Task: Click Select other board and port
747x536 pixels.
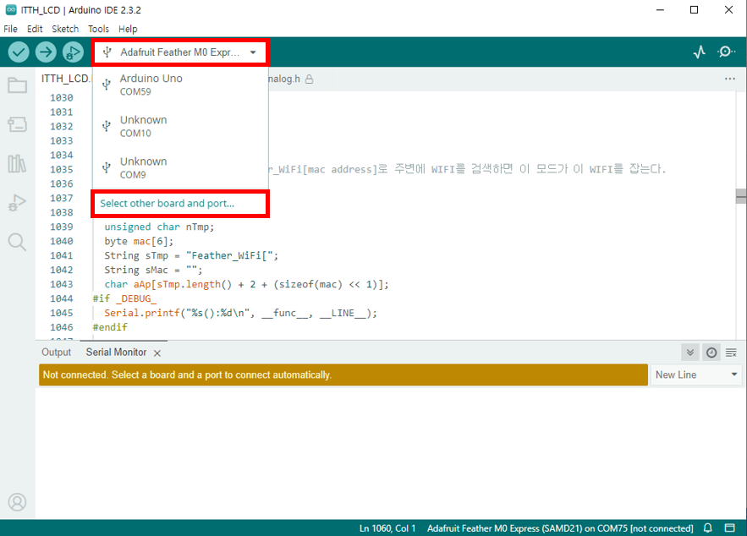Action: (x=168, y=204)
